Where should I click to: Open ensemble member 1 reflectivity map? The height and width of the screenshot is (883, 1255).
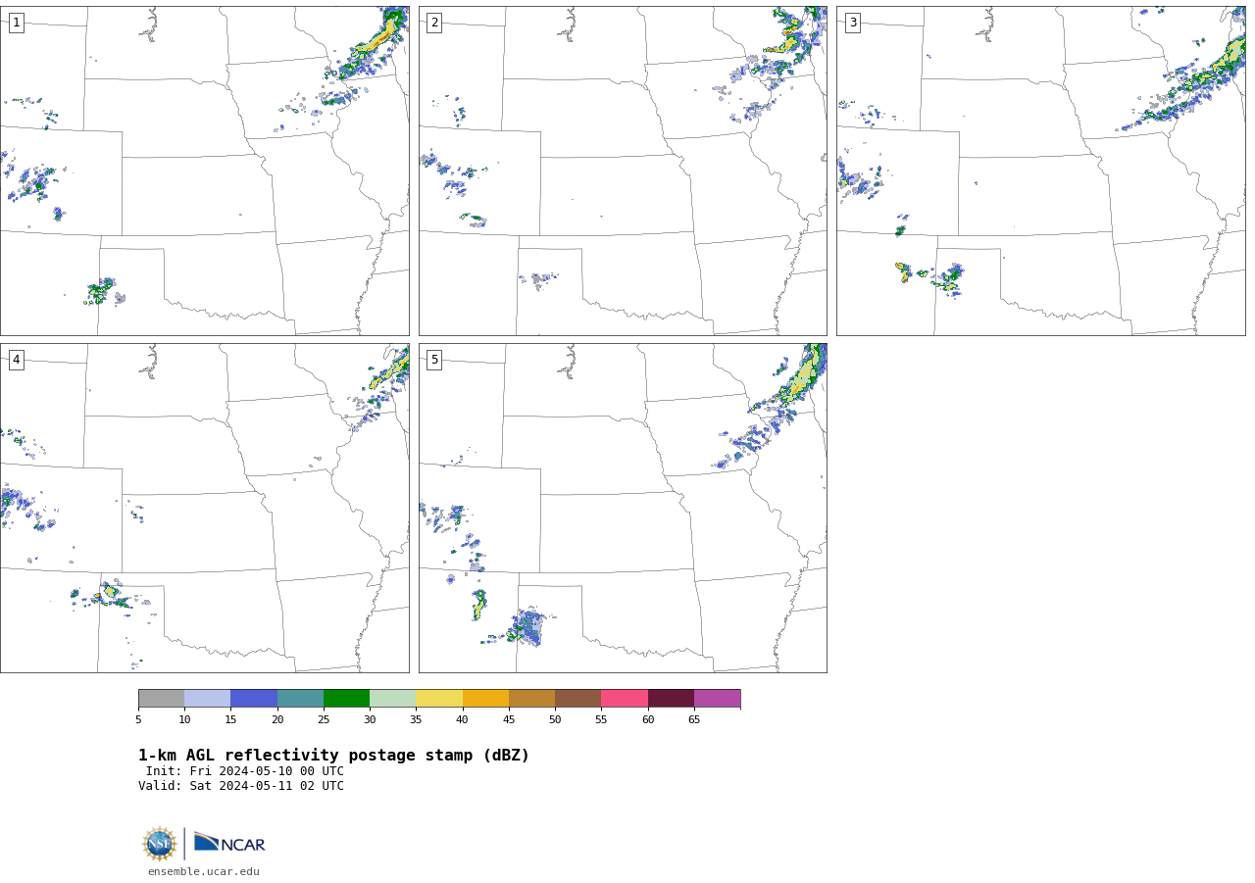click(x=204, y=171)
